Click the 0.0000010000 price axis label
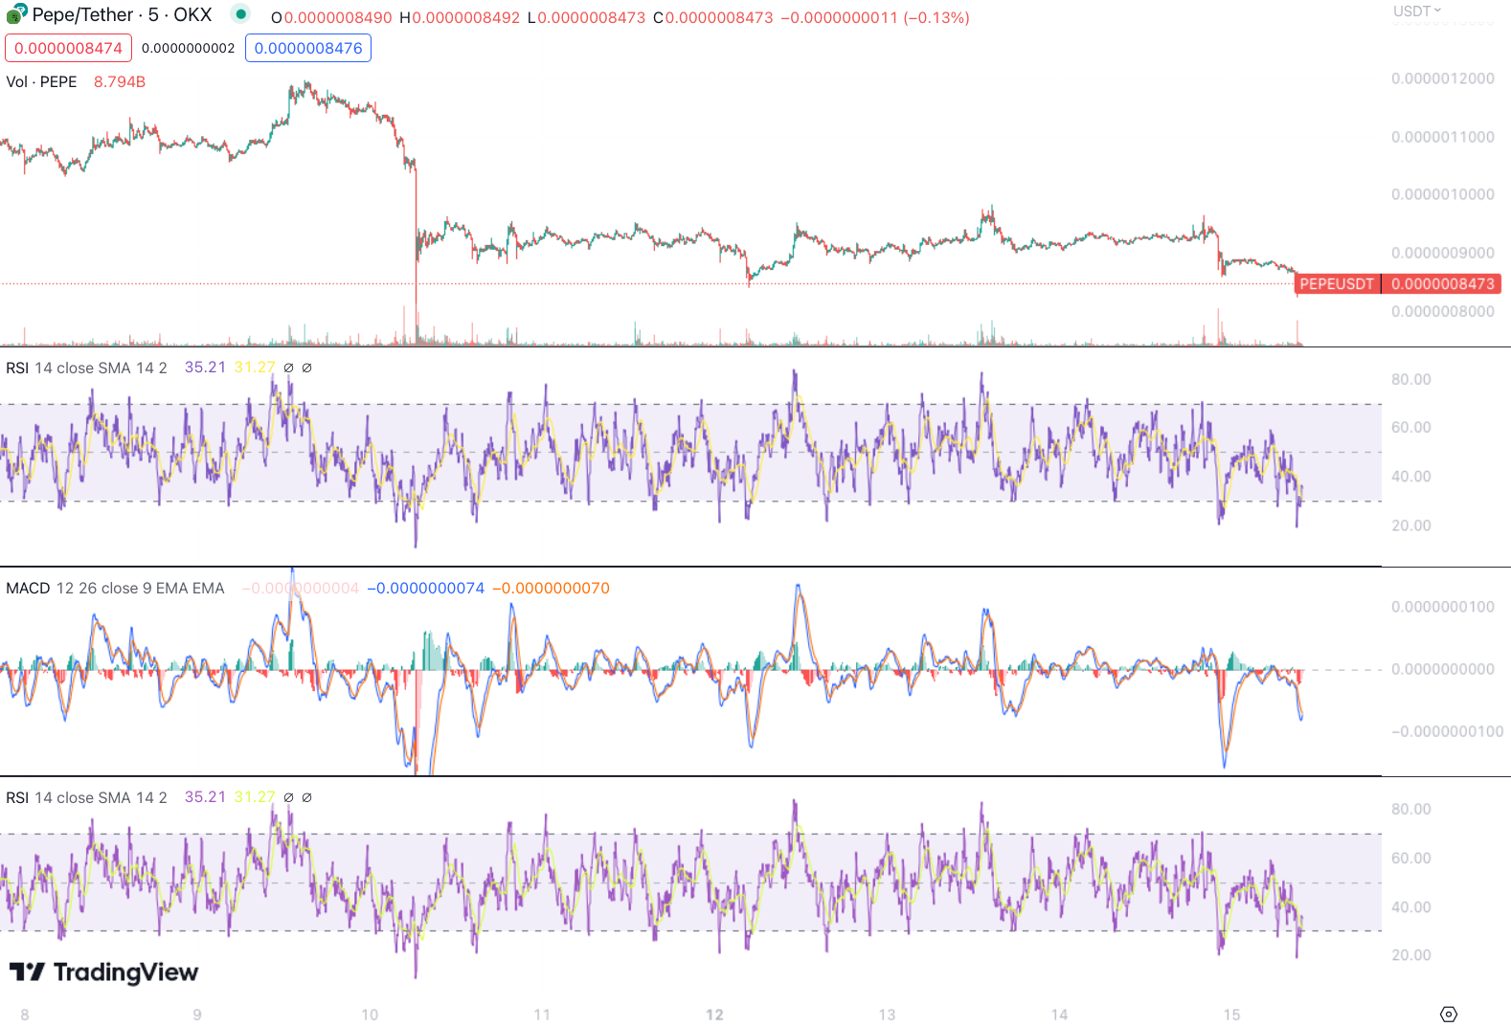The height and width of the screenshot is (1027, 1511). 1442,194
